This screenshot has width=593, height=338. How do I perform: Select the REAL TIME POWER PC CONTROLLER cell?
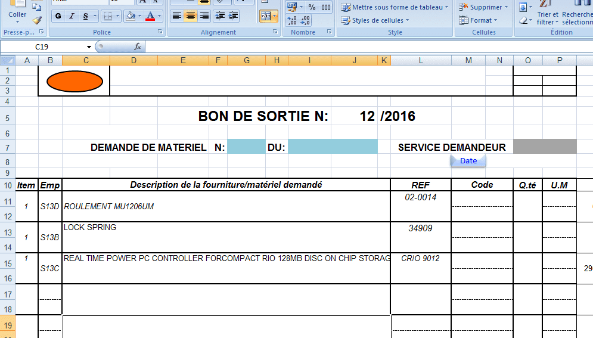tap(226, 268)
